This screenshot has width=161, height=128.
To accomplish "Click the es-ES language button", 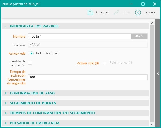I will coord(139,36).
